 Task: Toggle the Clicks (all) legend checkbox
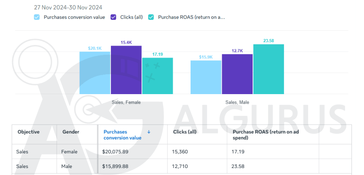pos(113,17)
